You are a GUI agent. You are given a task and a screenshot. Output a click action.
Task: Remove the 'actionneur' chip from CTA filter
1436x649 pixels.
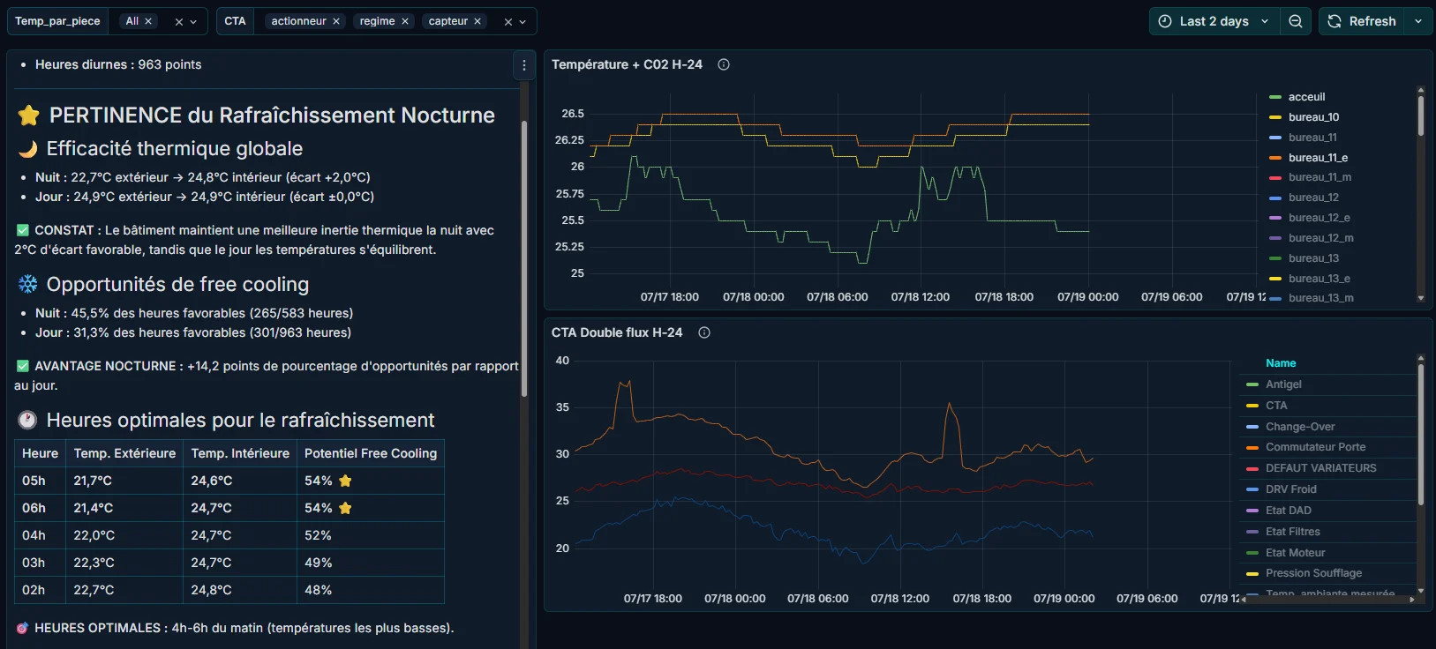(336, 21)
